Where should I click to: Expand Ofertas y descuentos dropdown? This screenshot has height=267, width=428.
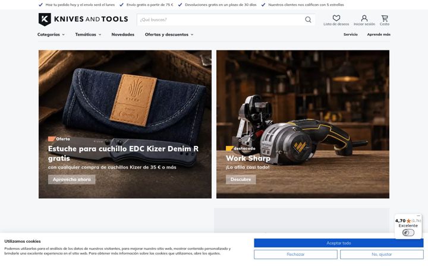[169, 34]
